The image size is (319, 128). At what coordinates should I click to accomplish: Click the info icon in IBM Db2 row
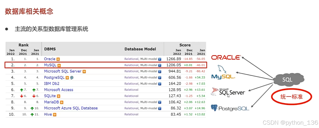160,84
